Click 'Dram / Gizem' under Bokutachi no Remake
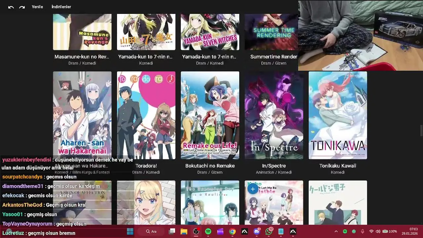 [210, 173]
